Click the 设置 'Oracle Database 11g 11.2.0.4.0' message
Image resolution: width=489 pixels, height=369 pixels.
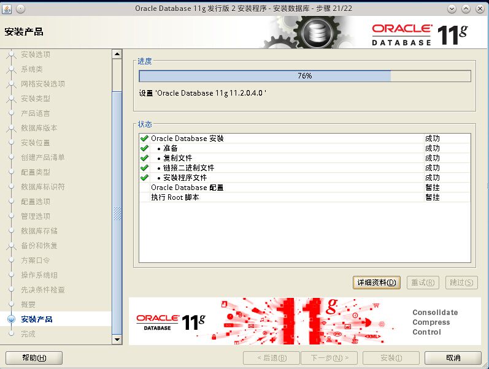click(202, 93)
